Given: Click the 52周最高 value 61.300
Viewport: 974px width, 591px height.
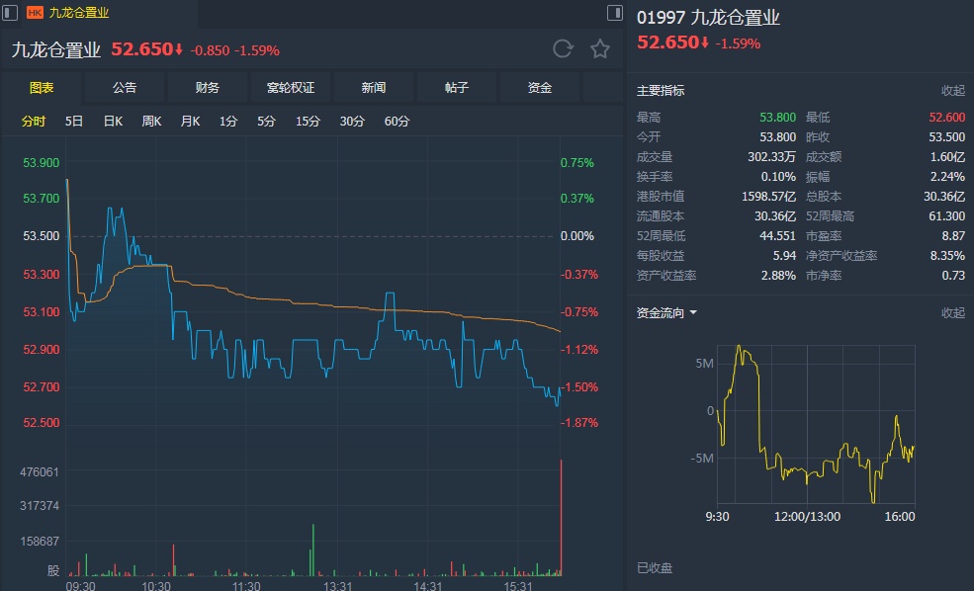Looking at the screenshot, I should pyautogui.click(x=947, y=216).
